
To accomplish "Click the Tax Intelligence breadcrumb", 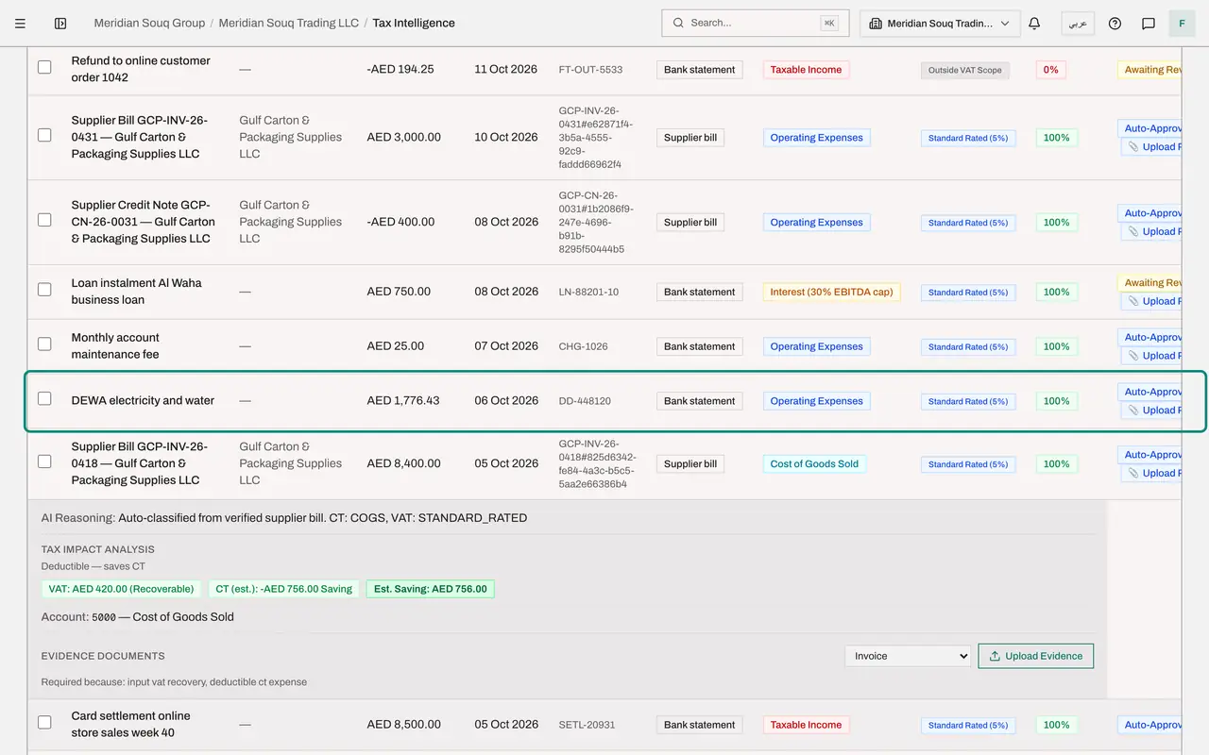I will click(414, 23).
